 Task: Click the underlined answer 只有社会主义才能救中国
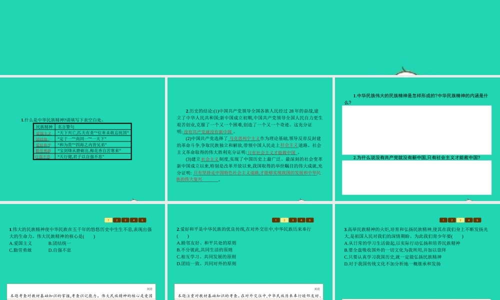click(x=271, y=152)
